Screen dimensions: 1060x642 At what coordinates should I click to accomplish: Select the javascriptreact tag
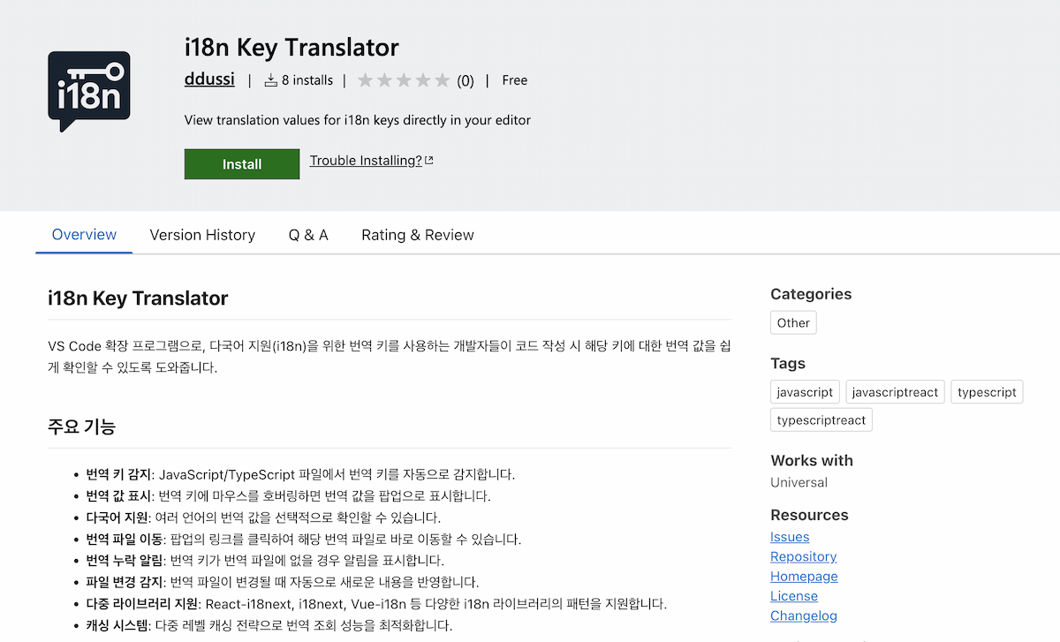(x=895, y=391)
